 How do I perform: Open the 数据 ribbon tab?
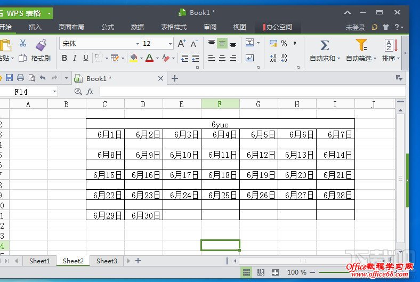pyautogui.click(x=138, y=27)
